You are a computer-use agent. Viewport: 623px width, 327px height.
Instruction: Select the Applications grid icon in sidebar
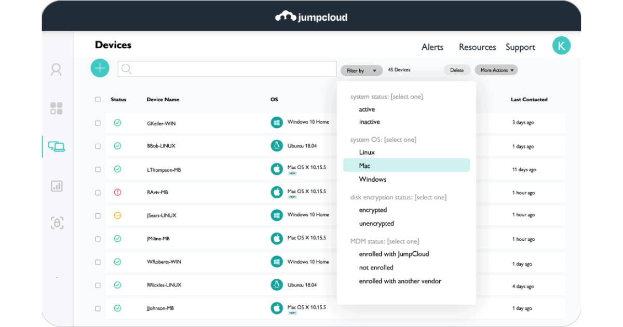pyautogui.click(x=57, y=108)
